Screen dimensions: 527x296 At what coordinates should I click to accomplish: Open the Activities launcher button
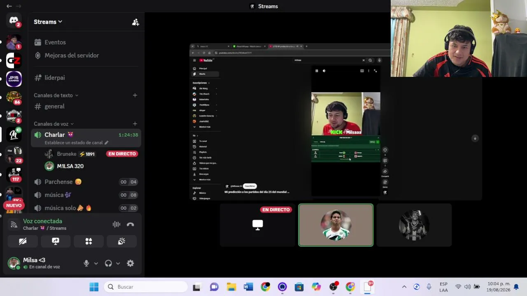pos(89,241)
